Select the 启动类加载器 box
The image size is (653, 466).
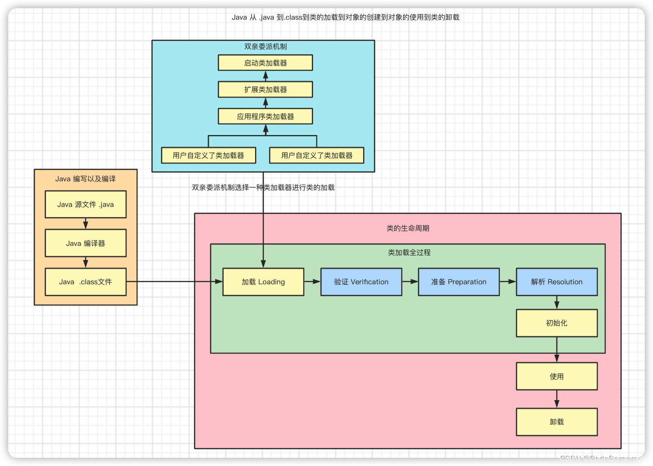(x=266, y=63)
